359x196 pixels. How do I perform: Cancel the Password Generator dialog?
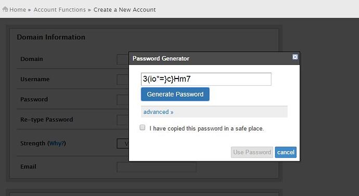(286, 152)
